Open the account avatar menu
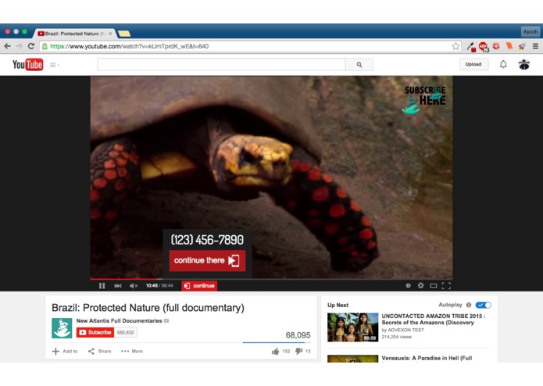 (x=524, y=64)
